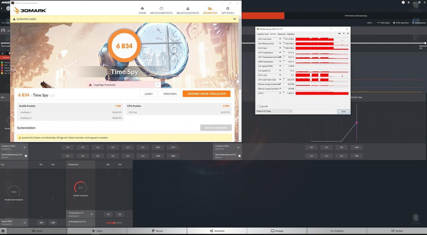The image size is (427, 235).
Task: Click Zurücksetzen in Radeon Settings
Action: 419,23
